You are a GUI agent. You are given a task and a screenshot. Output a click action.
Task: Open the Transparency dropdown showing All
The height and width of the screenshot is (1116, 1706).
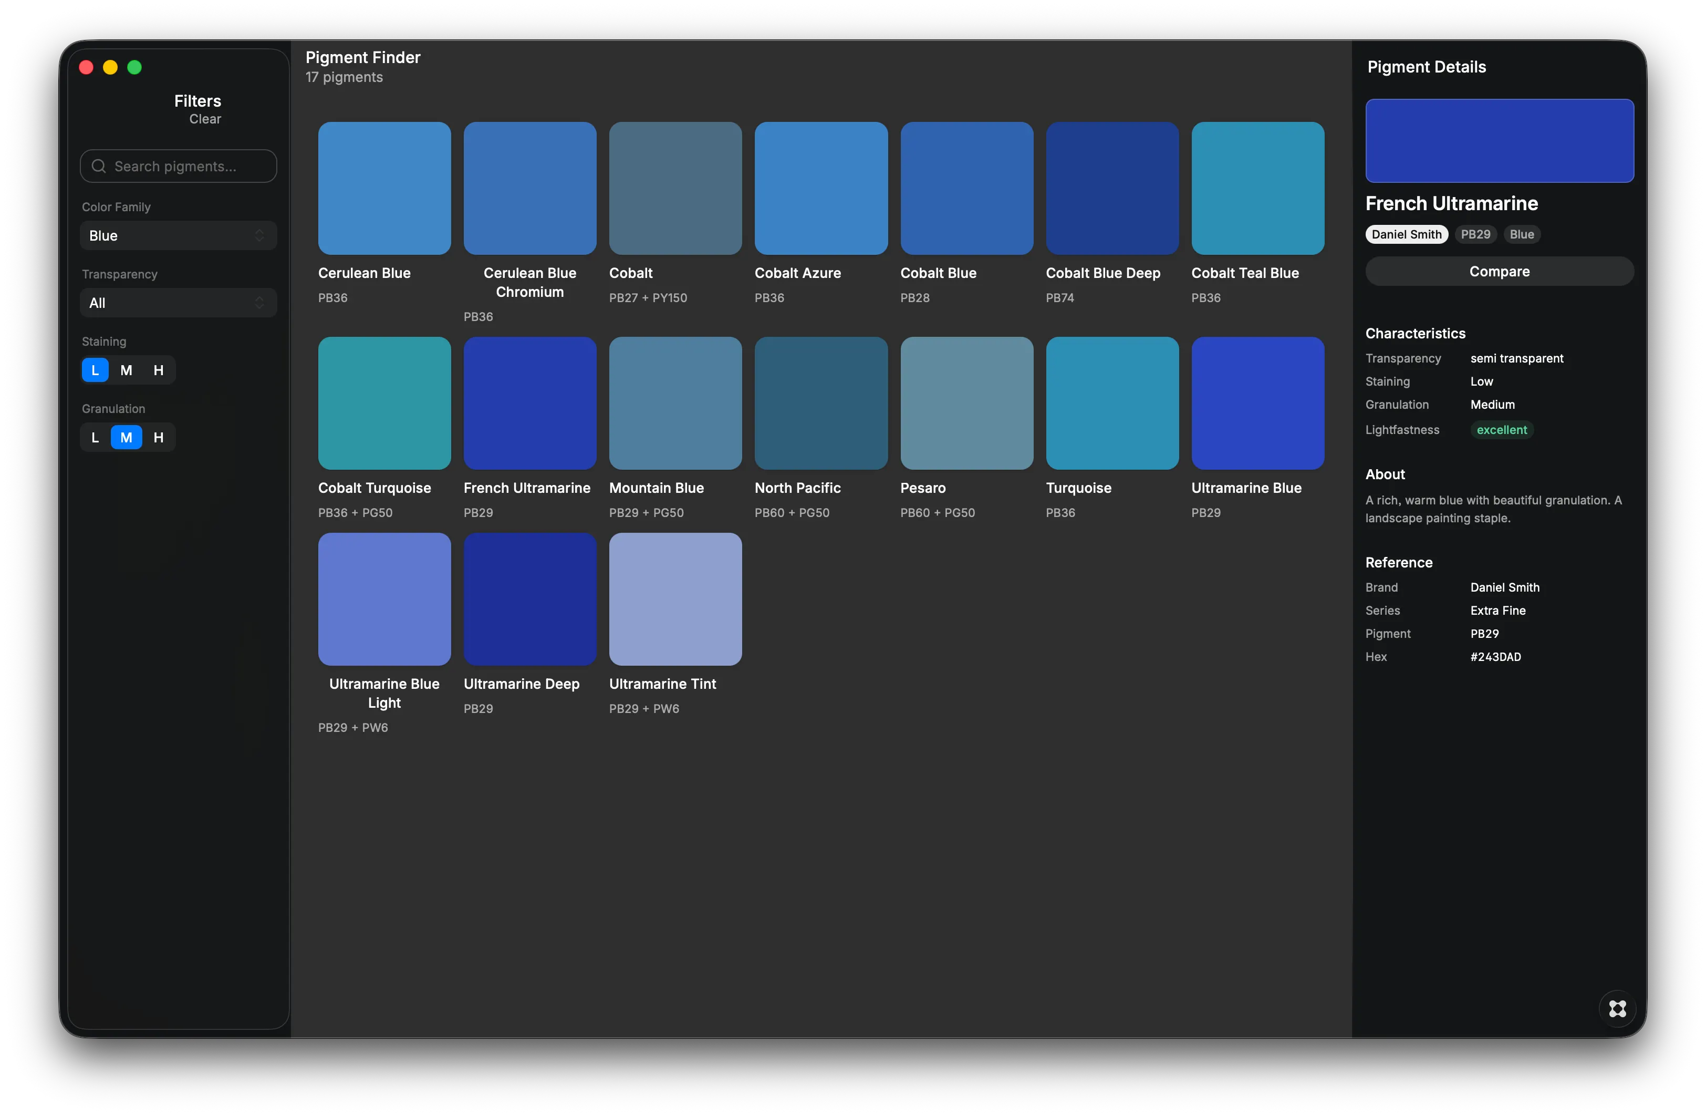click(178, 303)
